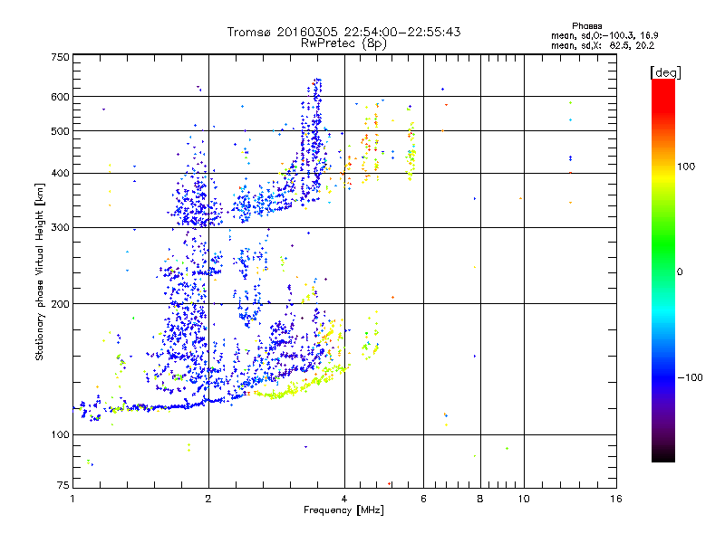The height and width of the screenshot is (543, 725).
Task: Click the '750' y-axis tick label
Action: pyautogui.click(x=60, y=57)
